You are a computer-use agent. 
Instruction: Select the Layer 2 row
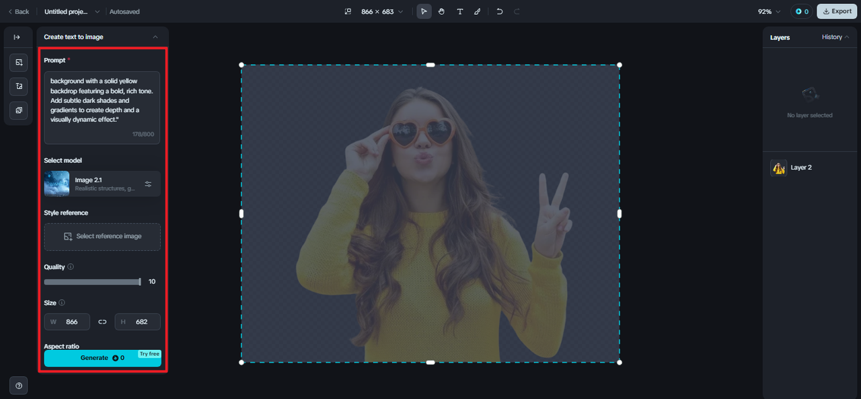coord(811,168)
